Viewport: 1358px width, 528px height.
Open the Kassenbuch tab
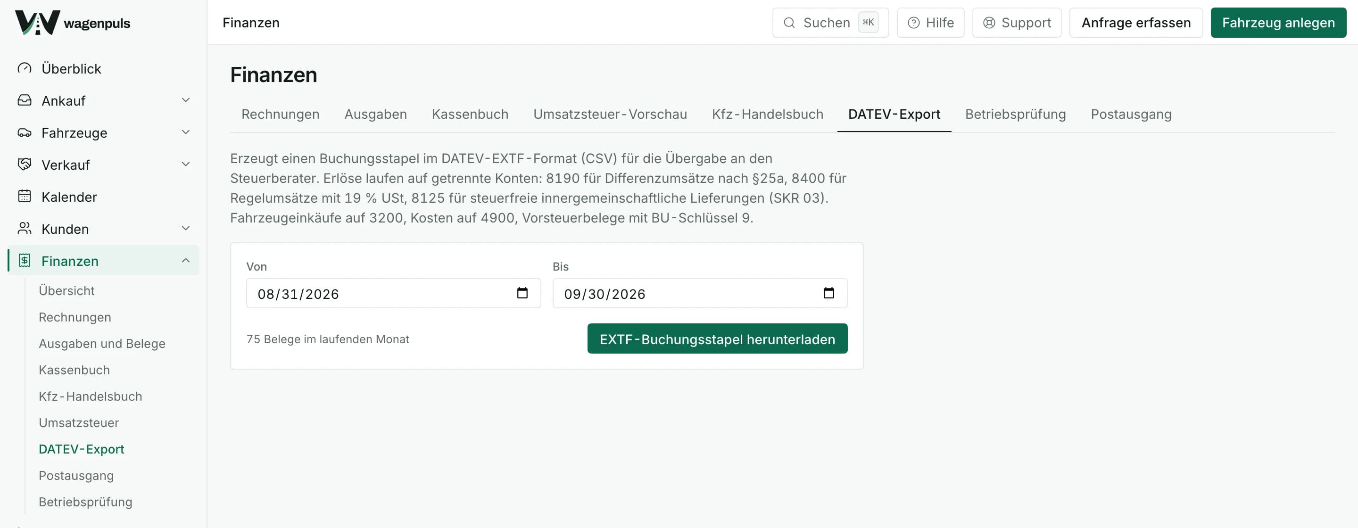(x=470, y=115)
